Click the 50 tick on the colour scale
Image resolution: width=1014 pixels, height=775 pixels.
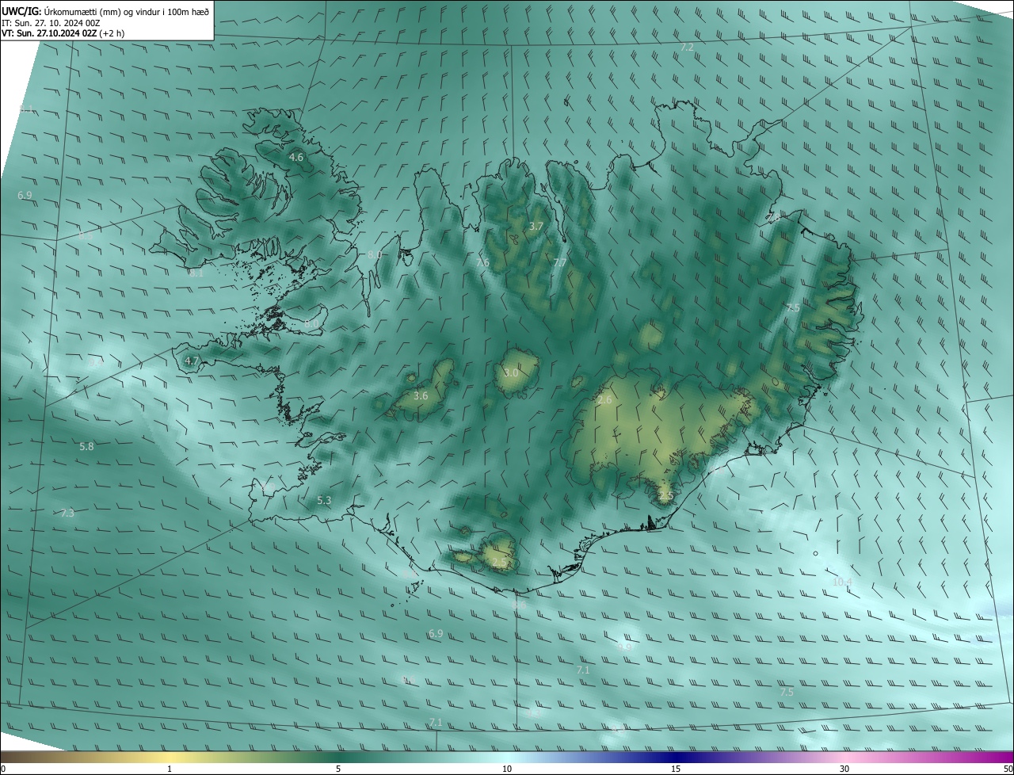[1008, 769]
